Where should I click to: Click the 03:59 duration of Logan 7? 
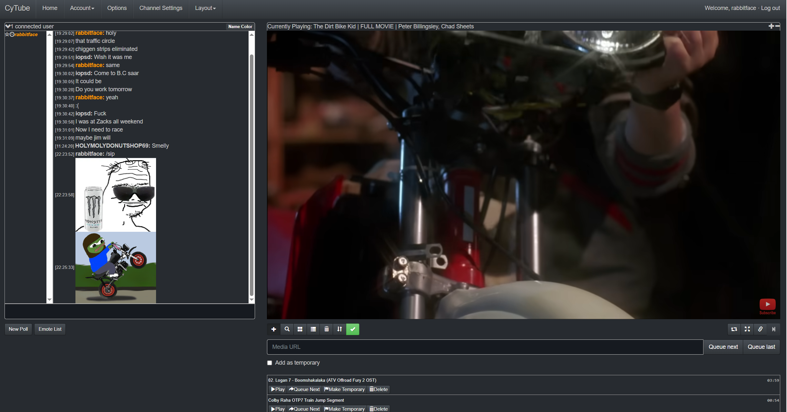coord(773,380)
